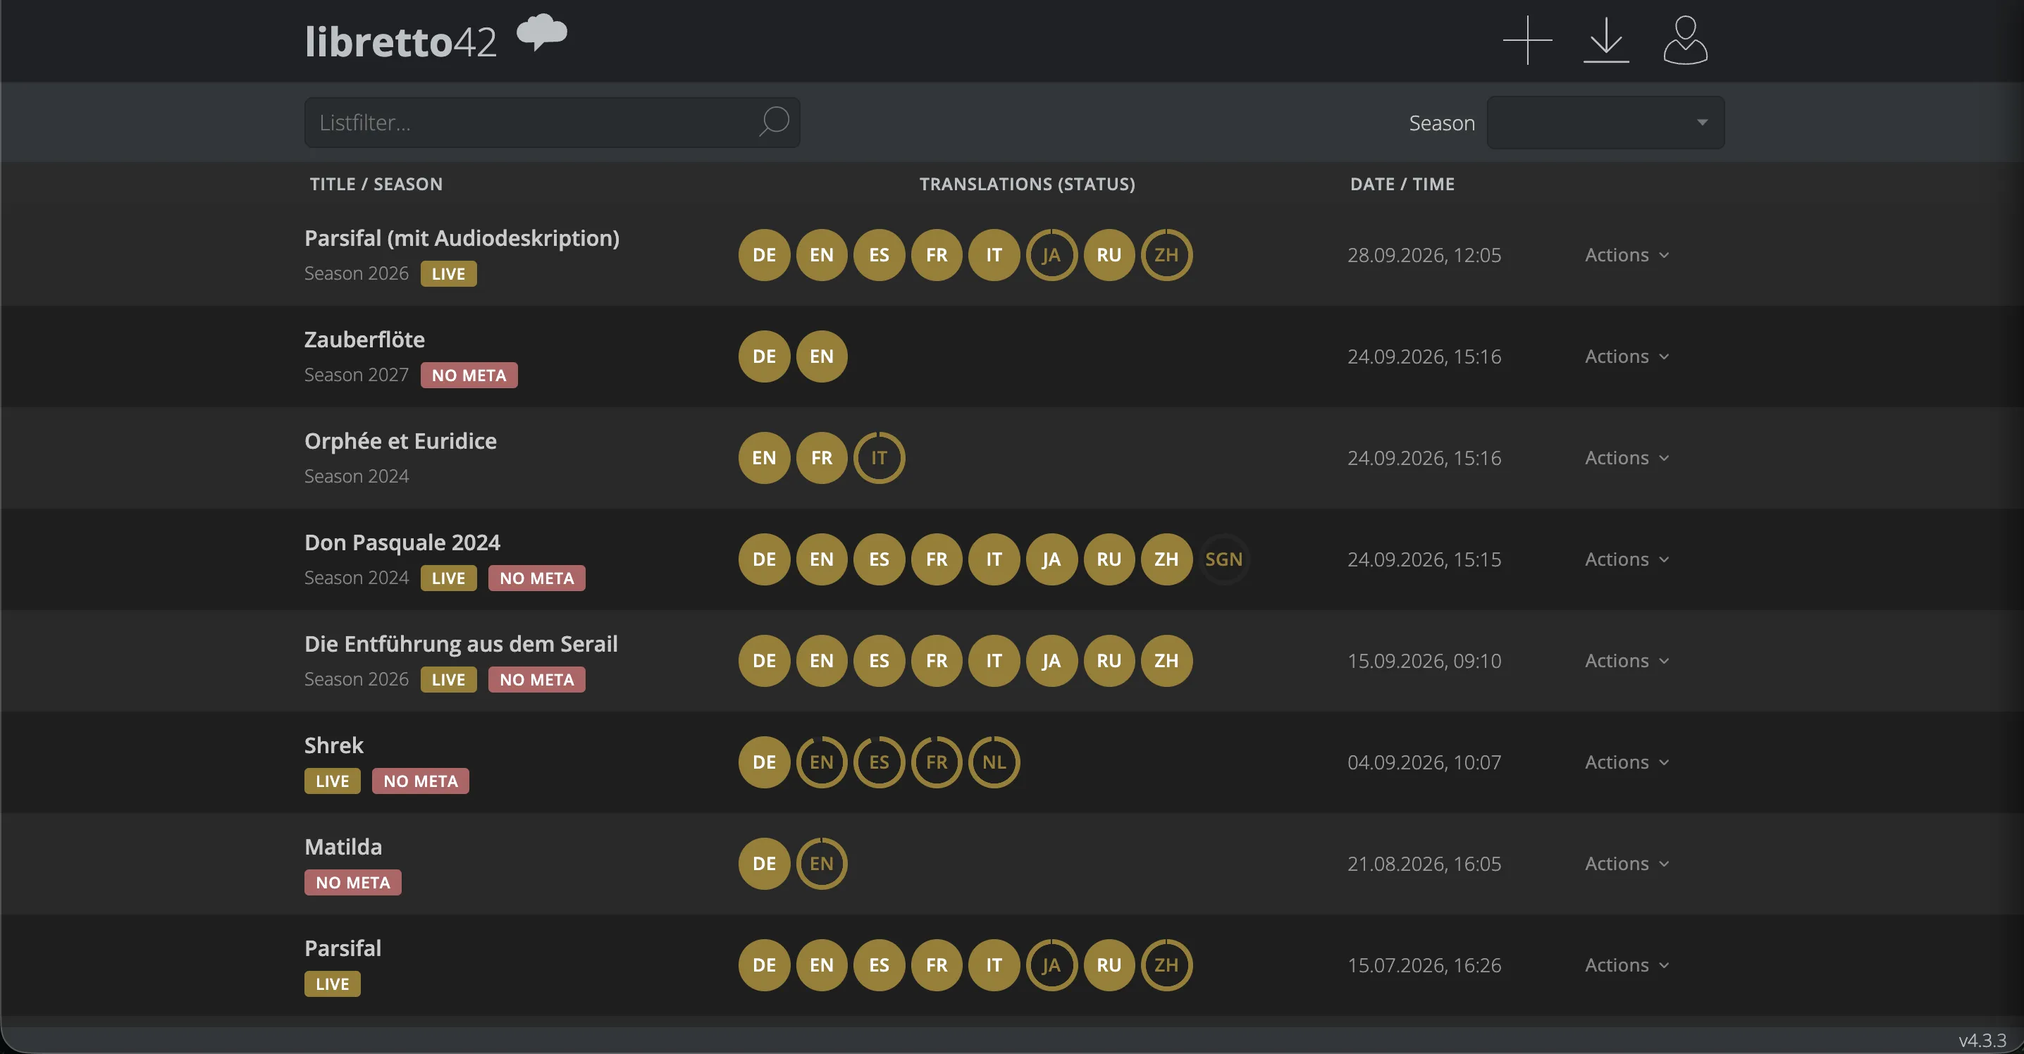
Task: Click the Shrek title
Action: pyautogui.click(x=334, y=745)
